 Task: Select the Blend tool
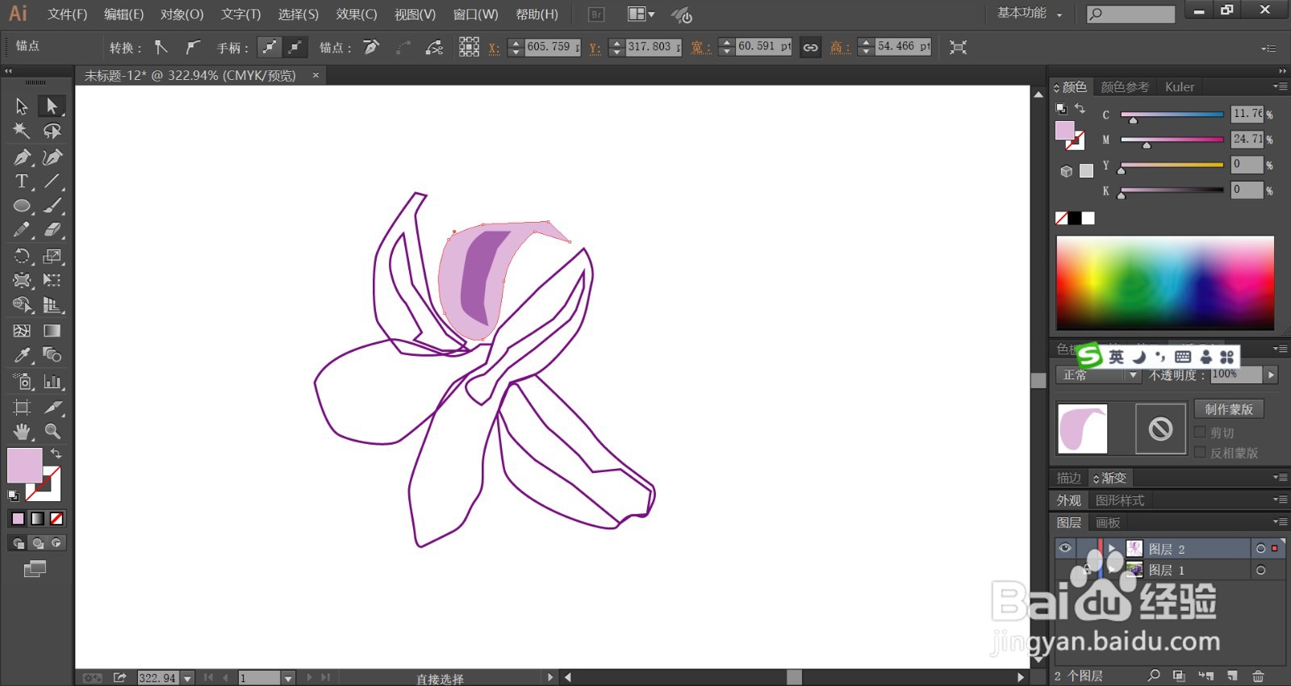click(x=52, y=355)
